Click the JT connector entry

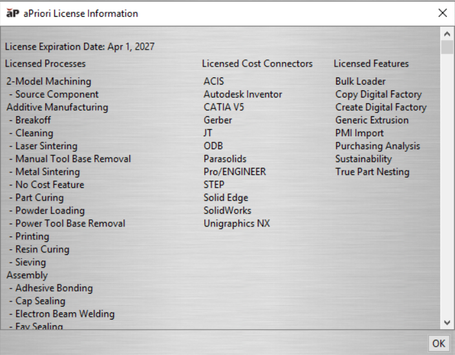(x=208, y=133)
